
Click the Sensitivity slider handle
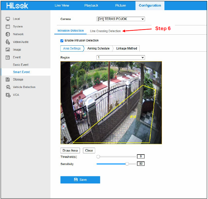point(127,164)
